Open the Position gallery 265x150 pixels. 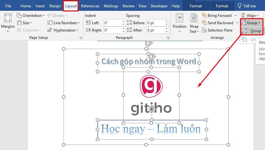point(179,23)
